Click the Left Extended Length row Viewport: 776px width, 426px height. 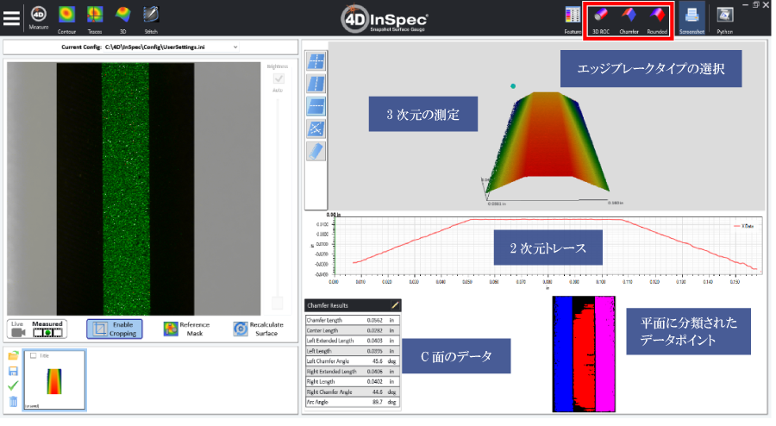[x=353, y=341]
